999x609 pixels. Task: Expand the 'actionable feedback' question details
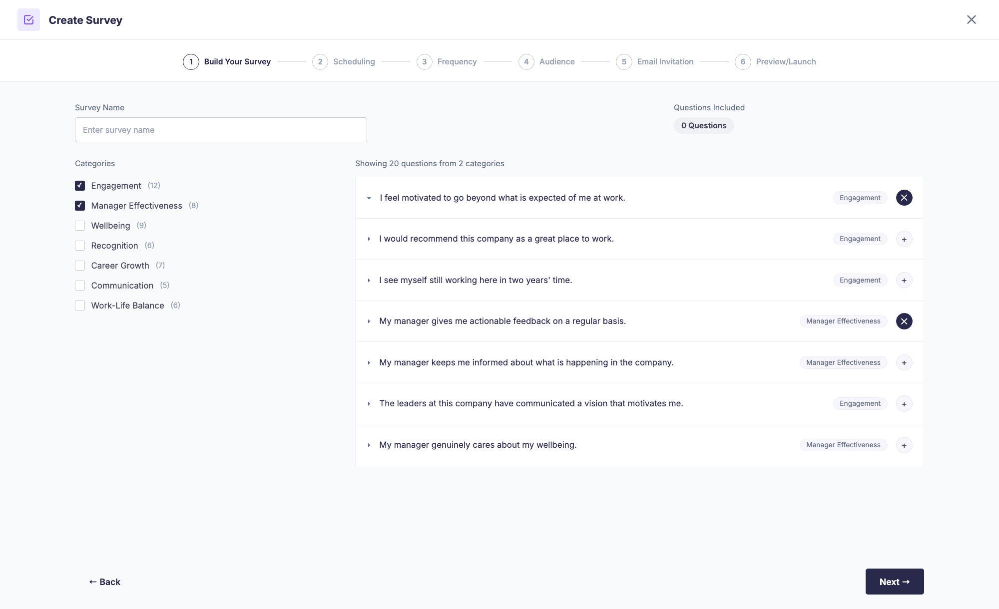(369, 321)
